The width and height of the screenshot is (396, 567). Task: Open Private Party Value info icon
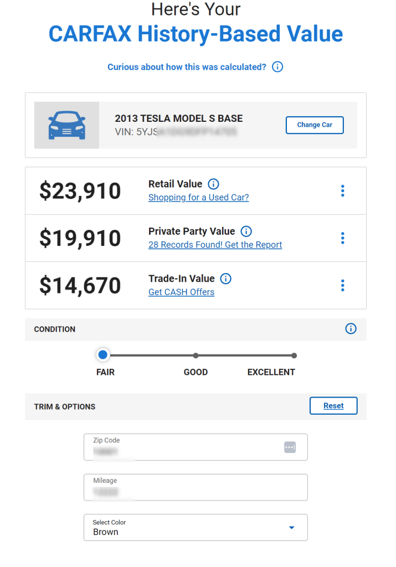click(x=246, y=231)
